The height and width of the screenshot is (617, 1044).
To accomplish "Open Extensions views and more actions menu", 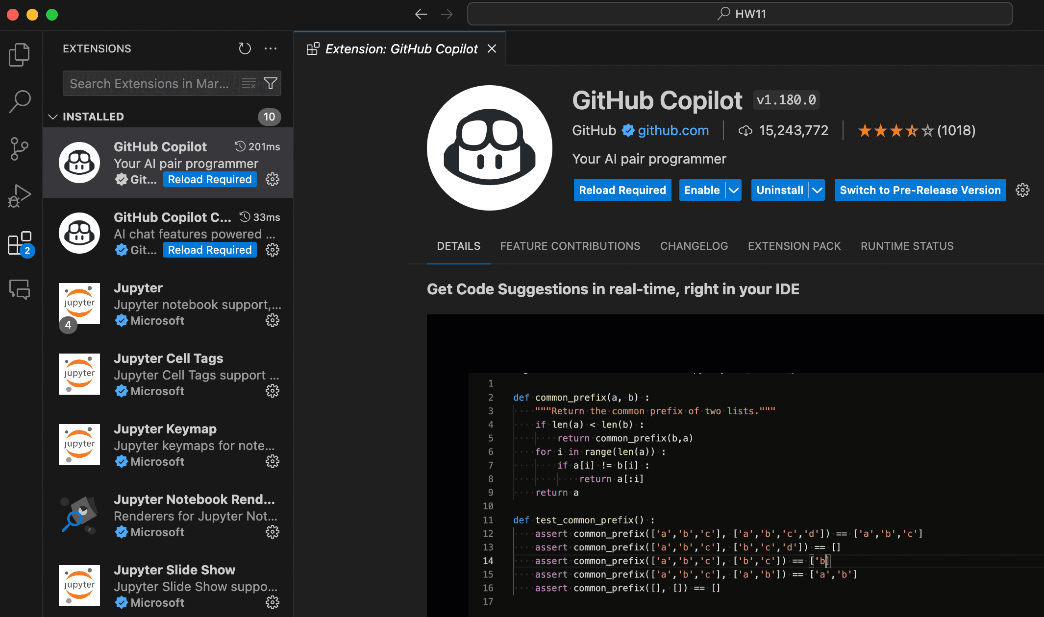I will pos(271,48).
